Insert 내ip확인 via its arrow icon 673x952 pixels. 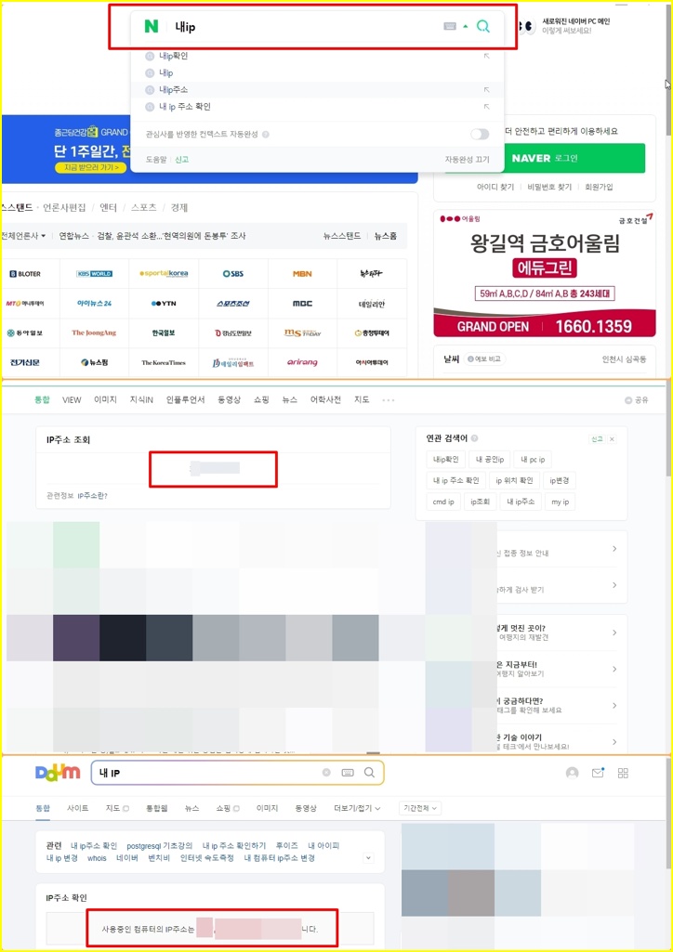pos(486,56)
